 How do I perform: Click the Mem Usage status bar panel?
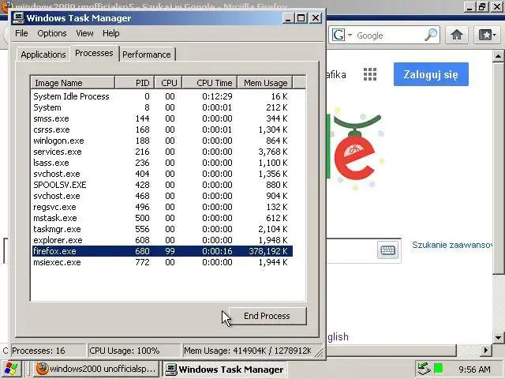251,351
